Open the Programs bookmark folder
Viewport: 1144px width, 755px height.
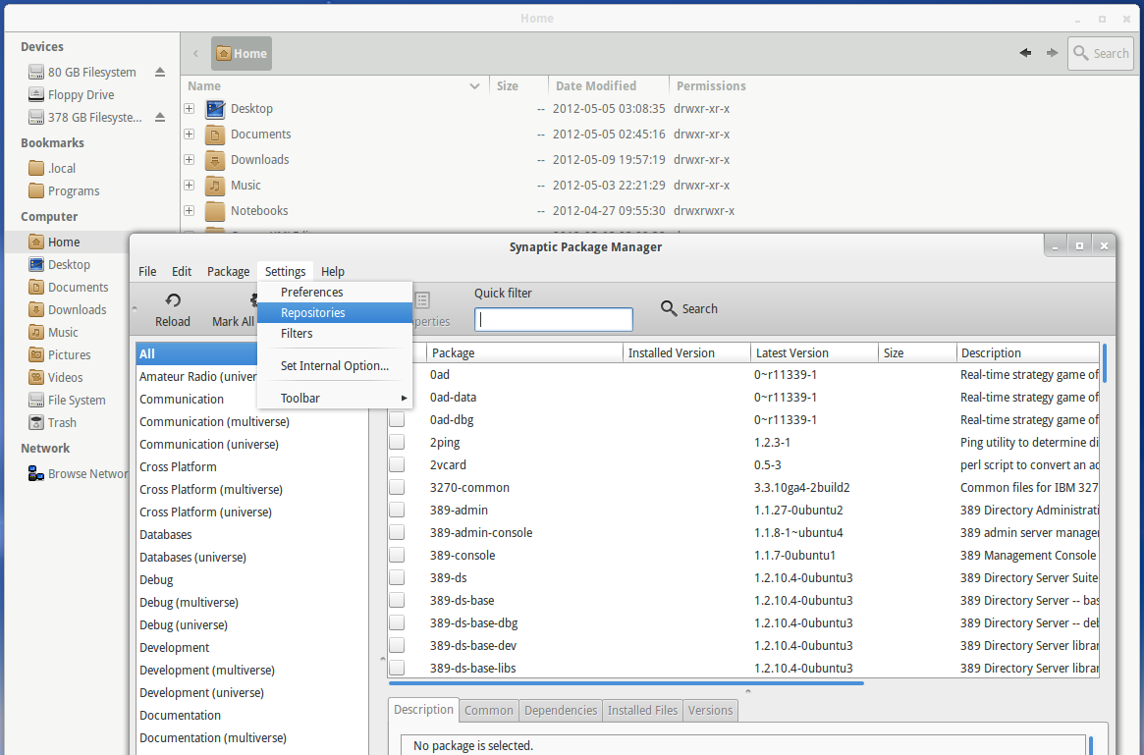tap(64, 190)
